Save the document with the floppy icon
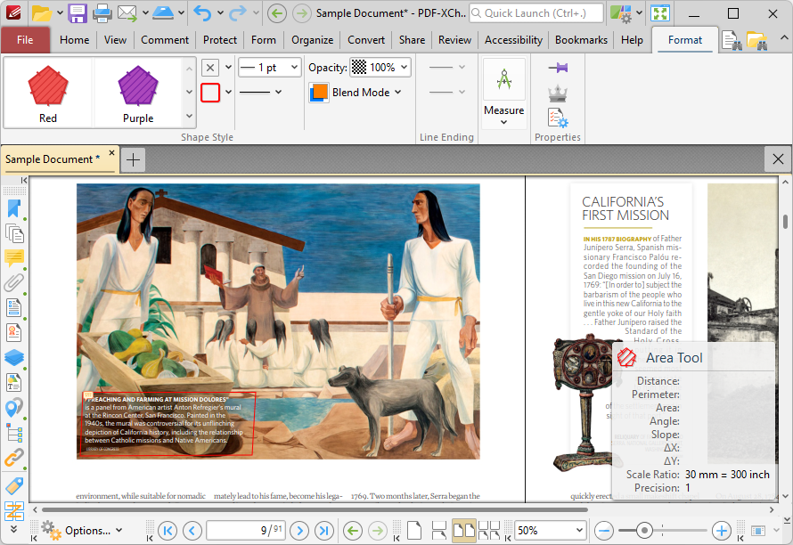The width and height of the screenshot is (793, 545). point(78,13)
